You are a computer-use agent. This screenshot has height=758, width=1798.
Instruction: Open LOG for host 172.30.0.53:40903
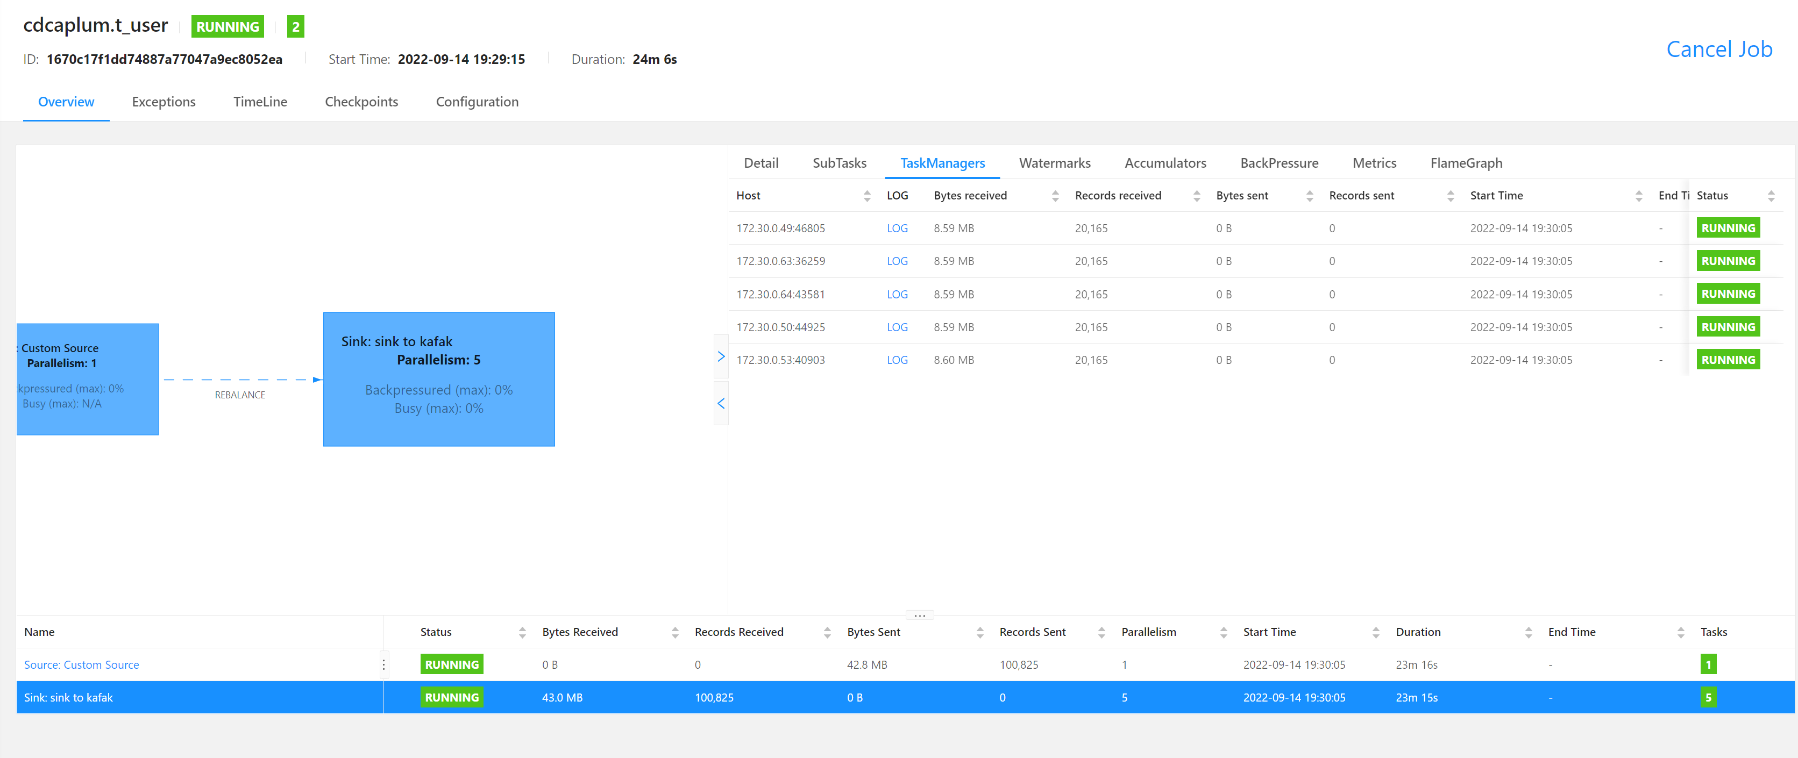[897, 360]
